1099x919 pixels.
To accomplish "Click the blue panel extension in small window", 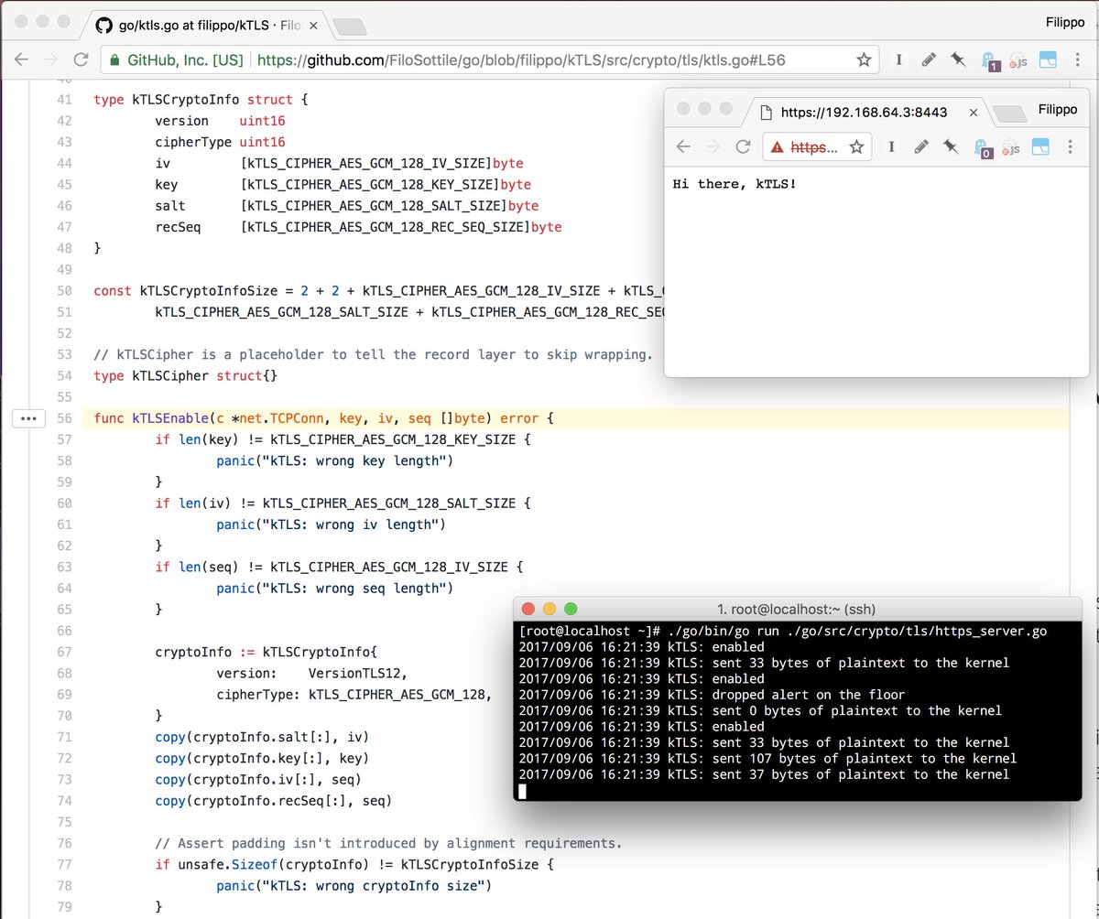I will click(1040, 146).
